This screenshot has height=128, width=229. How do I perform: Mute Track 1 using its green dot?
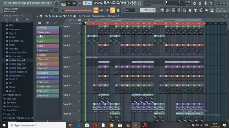click(x=79, y=33)
